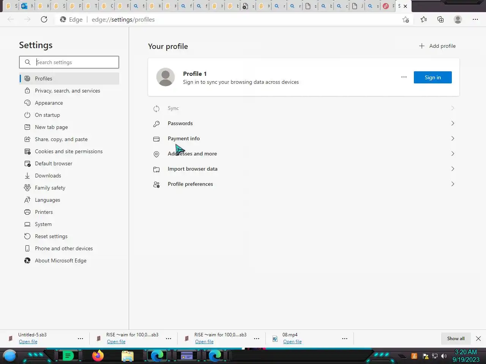Expand Import browser data chevron
The image size is (486, 364).
453,169
